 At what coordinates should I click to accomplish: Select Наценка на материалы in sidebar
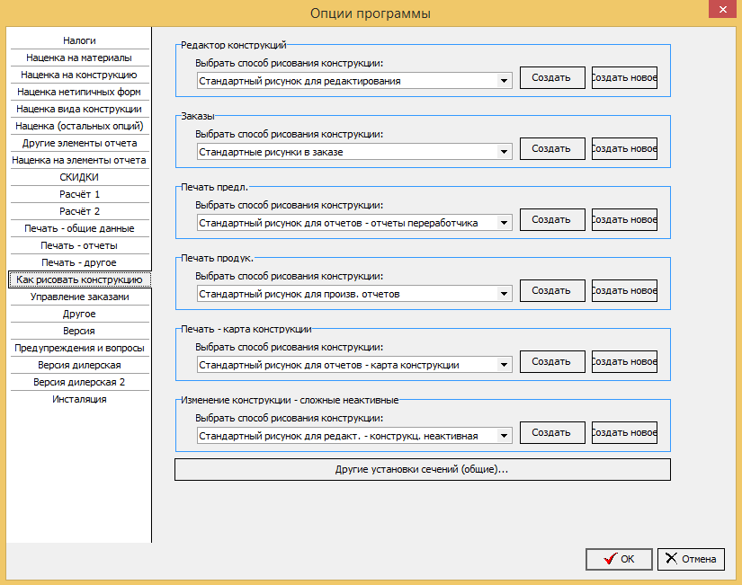79,58
